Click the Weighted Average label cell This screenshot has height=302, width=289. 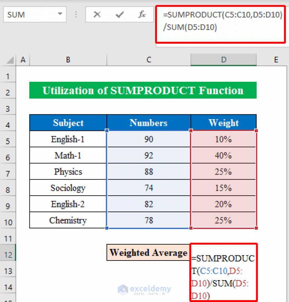148,253
